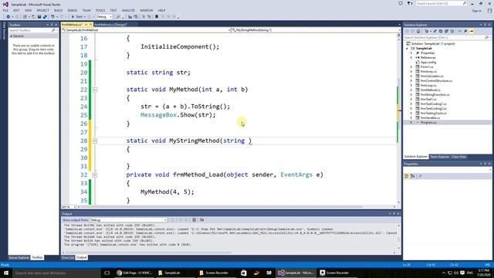This screenshot has width=494, height=278.
Task: Click the Home icon in Solution Explorer
Action: tap(418, 31)
